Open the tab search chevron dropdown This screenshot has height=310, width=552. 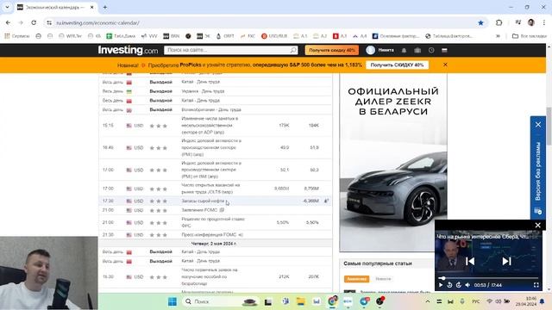pos(7,7)
